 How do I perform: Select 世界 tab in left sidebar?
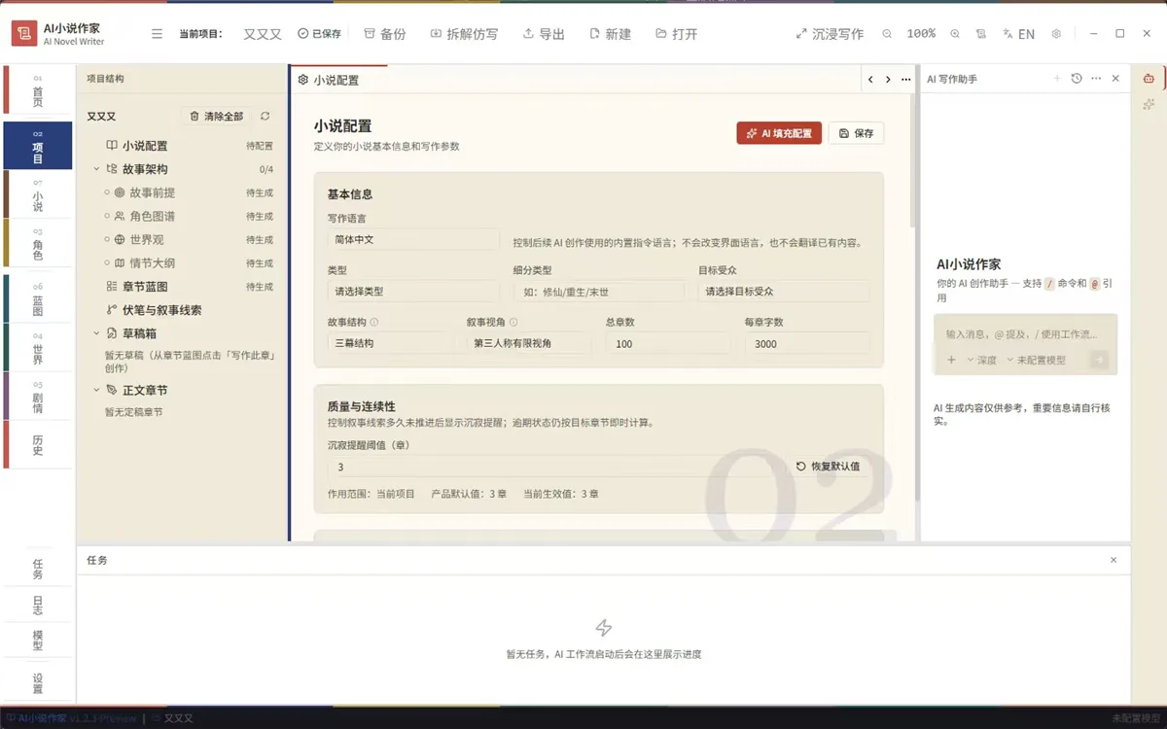(x=38, y=347)
